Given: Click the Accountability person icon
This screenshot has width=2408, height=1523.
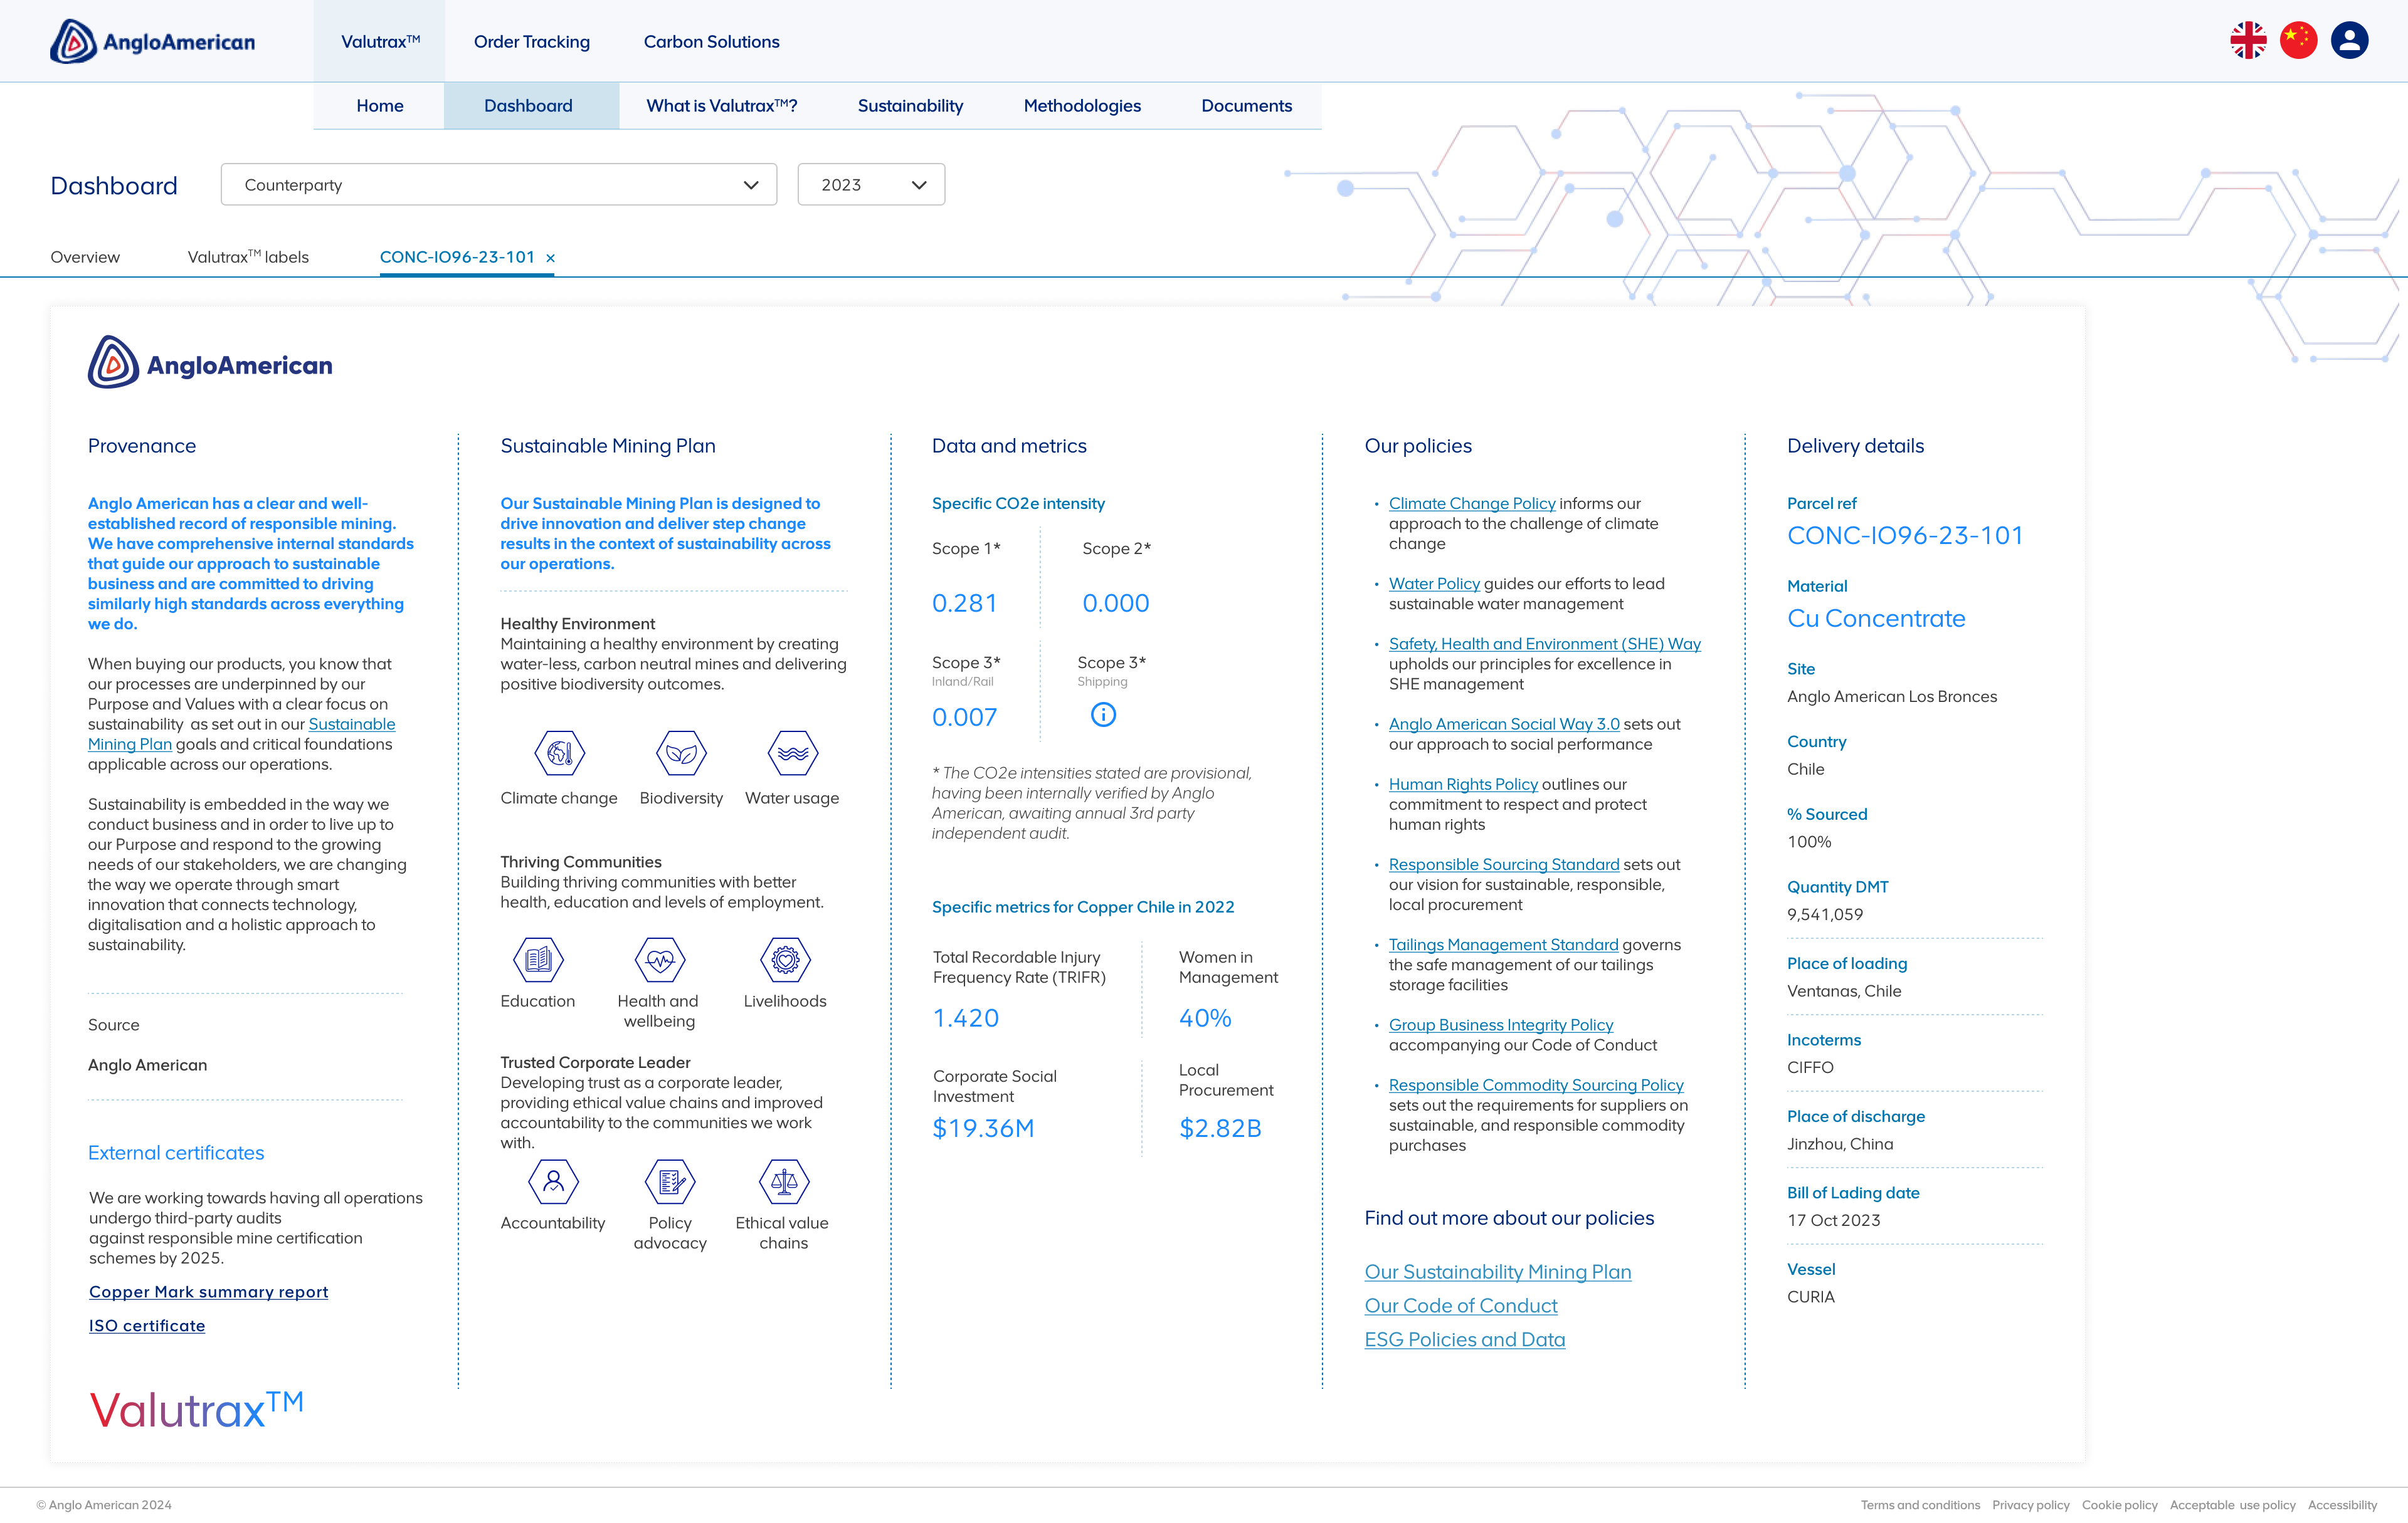Looking at the screenshot, I should 553,1182.
